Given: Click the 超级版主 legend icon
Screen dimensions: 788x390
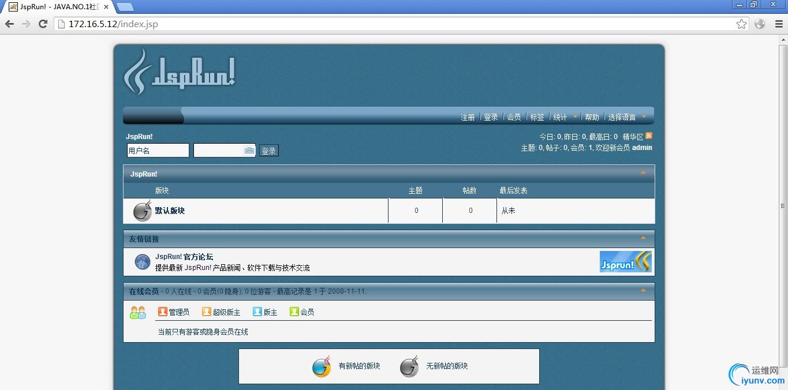Looking at the screenshot, I should point(207,312).
